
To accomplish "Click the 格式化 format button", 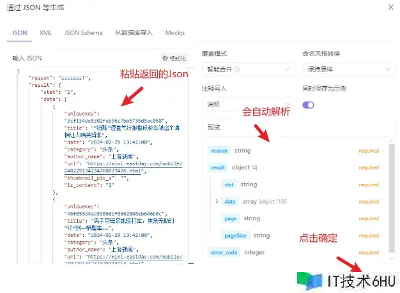I will point(174,58).
